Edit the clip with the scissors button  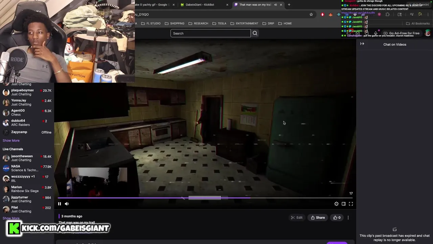(x=297, y=218)
